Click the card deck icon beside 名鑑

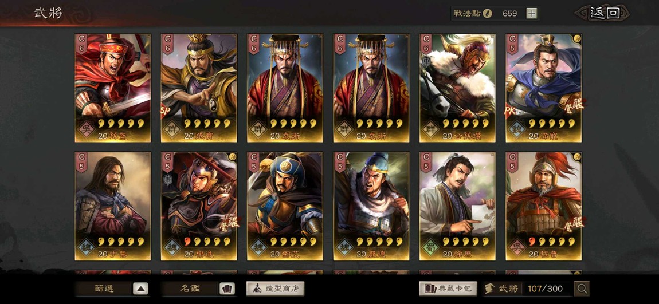coord(226,289)
